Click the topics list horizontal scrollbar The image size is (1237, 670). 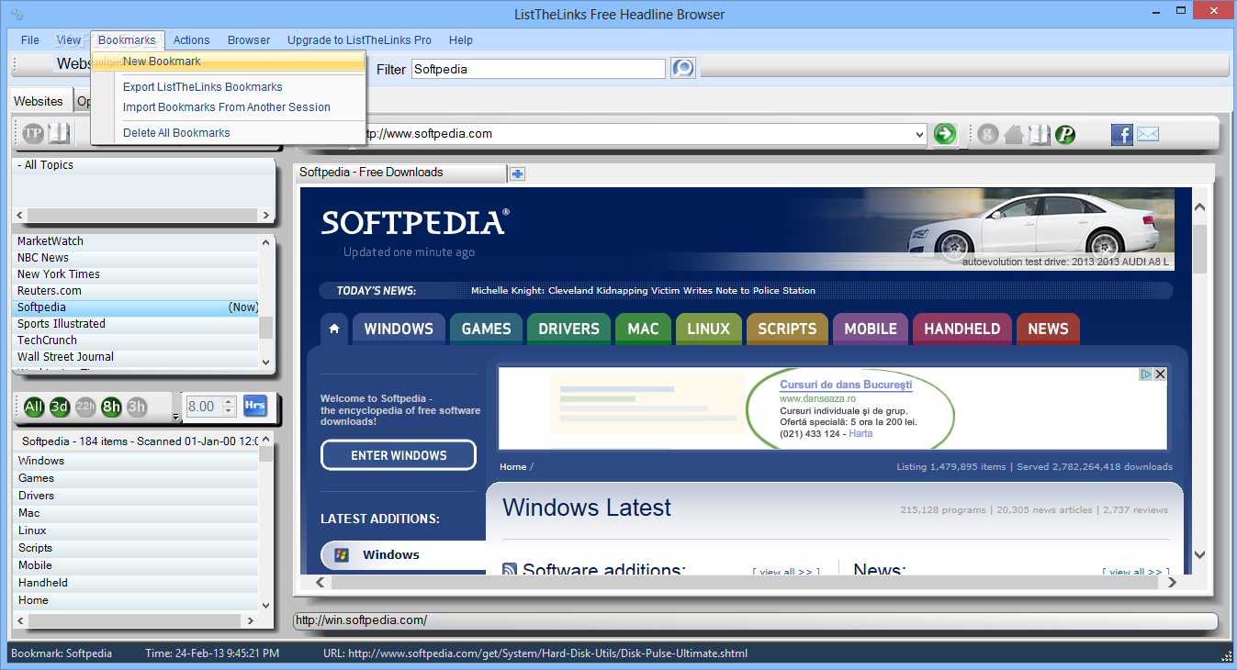tap(143, 216)
